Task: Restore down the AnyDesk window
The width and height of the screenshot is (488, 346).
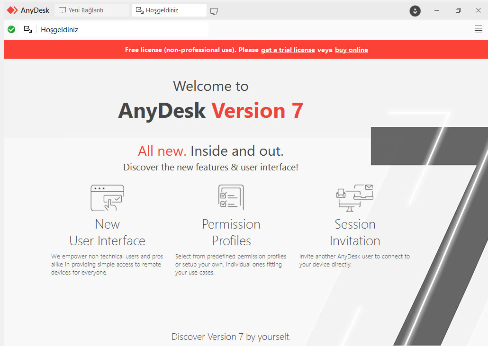Action: 458,10
